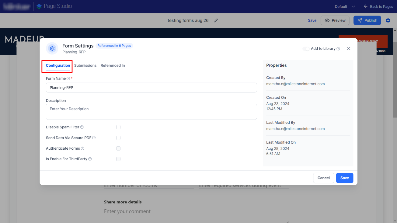The width and height of the screenshot is (397, 223).
Task: Click the paper plane Publish icon
Action: tap(360, 20)
